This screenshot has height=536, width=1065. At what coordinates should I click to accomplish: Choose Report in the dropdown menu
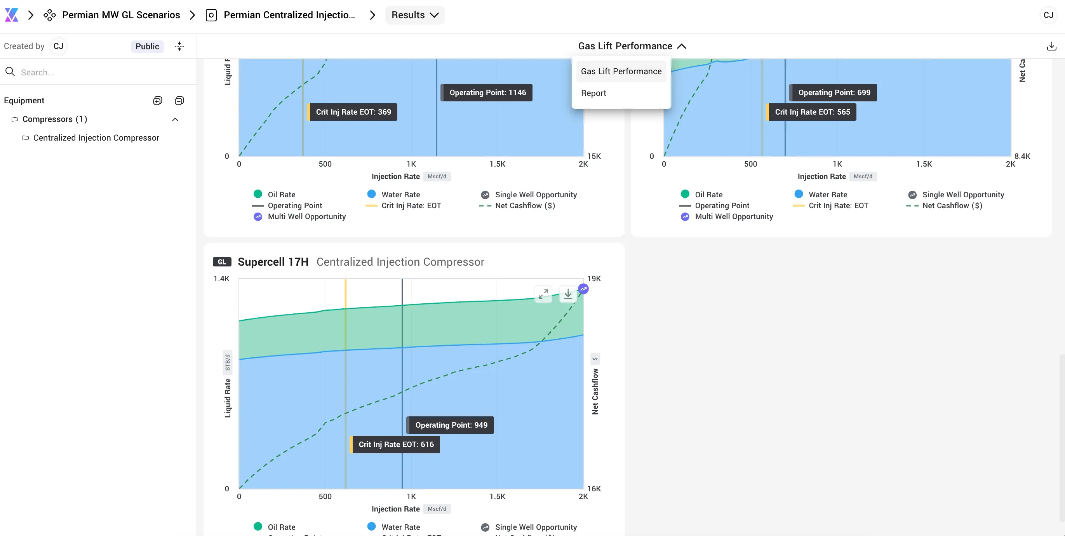[621, 93]
